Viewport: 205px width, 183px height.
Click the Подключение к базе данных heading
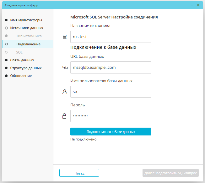[x=103, y=47]
